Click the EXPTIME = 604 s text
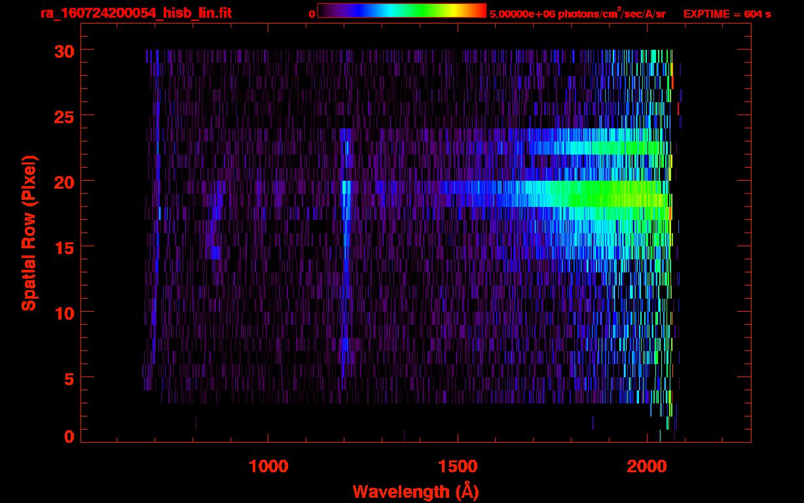804x503 pixels. pos(727,14)
